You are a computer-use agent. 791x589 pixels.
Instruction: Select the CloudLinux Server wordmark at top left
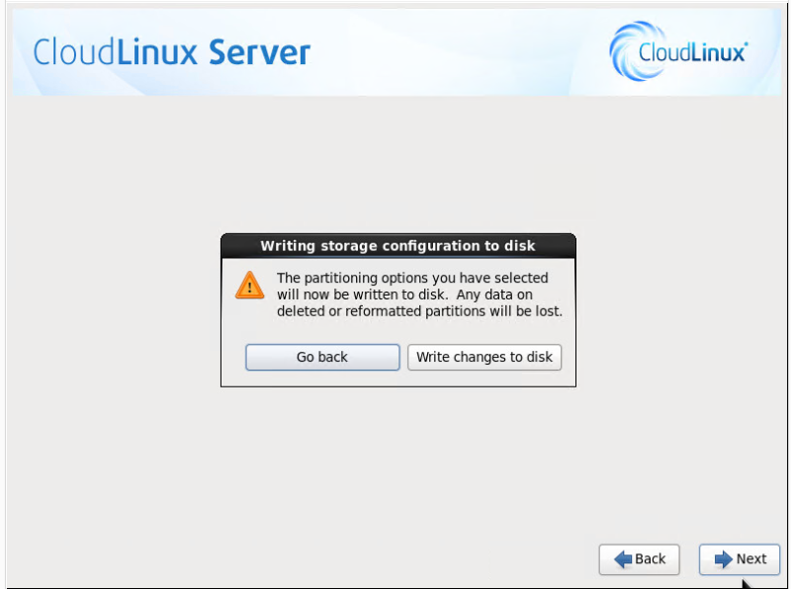pyautogui.click(x=169, y=52)
